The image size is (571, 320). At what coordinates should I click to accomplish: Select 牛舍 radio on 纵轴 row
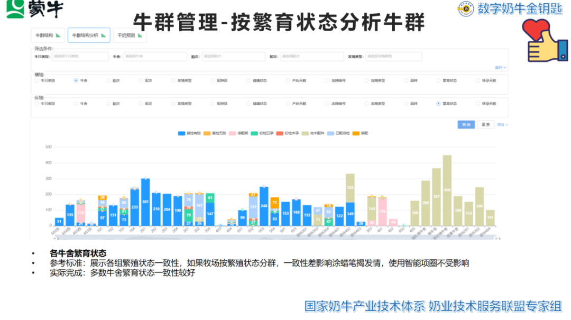(75, 103)
